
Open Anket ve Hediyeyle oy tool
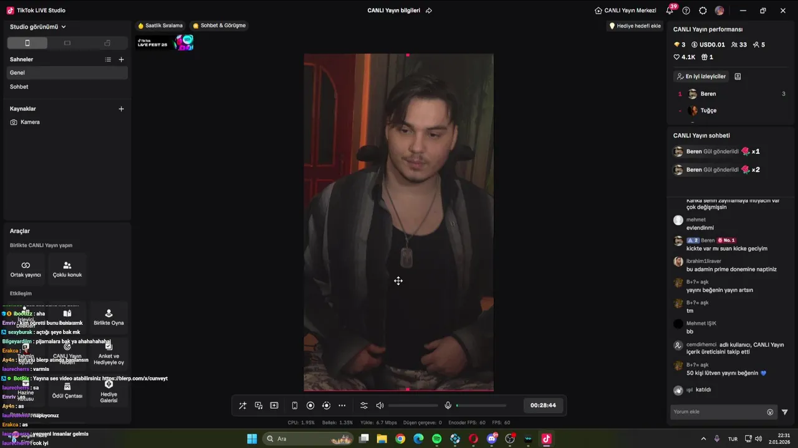[108, 353]
